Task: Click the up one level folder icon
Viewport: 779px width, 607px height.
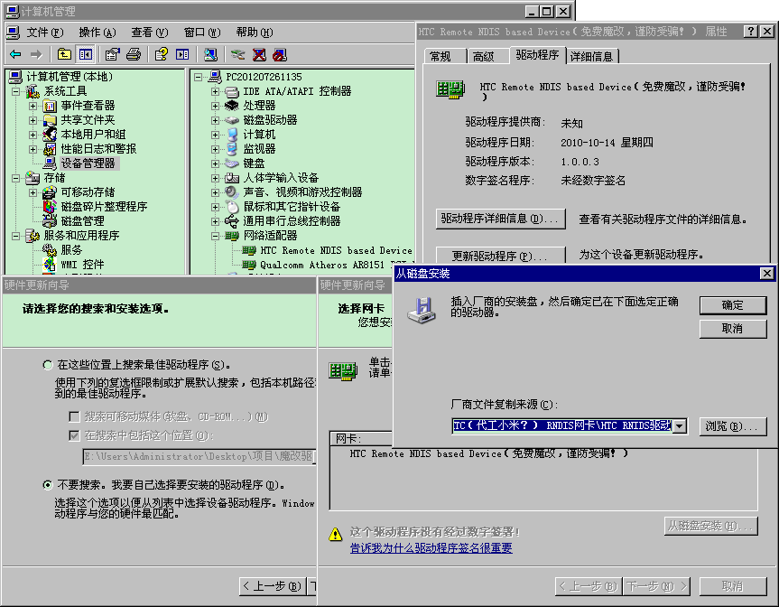Action: (x=64, y=54)
